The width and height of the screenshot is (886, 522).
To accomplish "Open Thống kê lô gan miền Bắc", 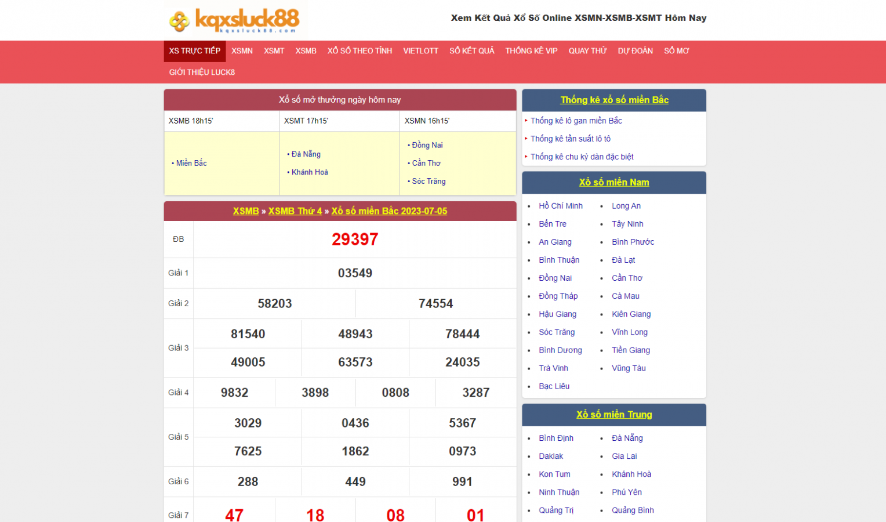I will point(576,121).
